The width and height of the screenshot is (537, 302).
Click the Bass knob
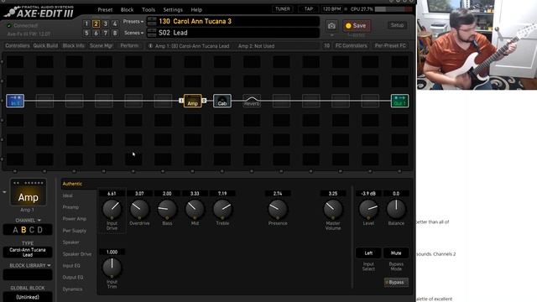tap(167, 209)
